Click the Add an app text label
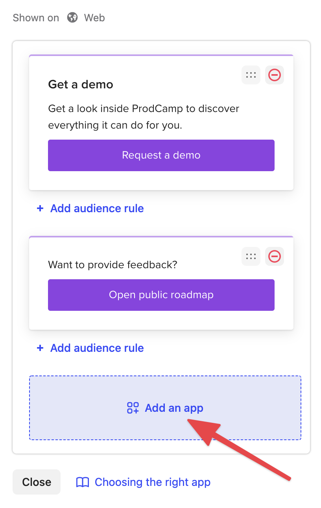Screen dimensions: 321x508 coord(174,408)
